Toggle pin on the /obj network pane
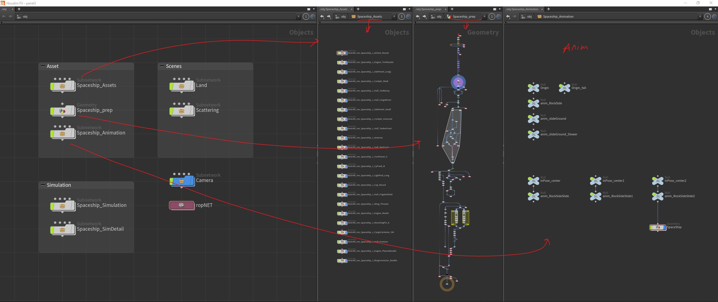Image resolution: width=718 pixels, height=302 pixels. (313, 16)
